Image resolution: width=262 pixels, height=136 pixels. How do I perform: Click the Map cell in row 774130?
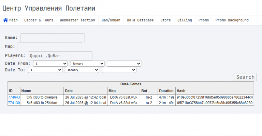point(123,103)
